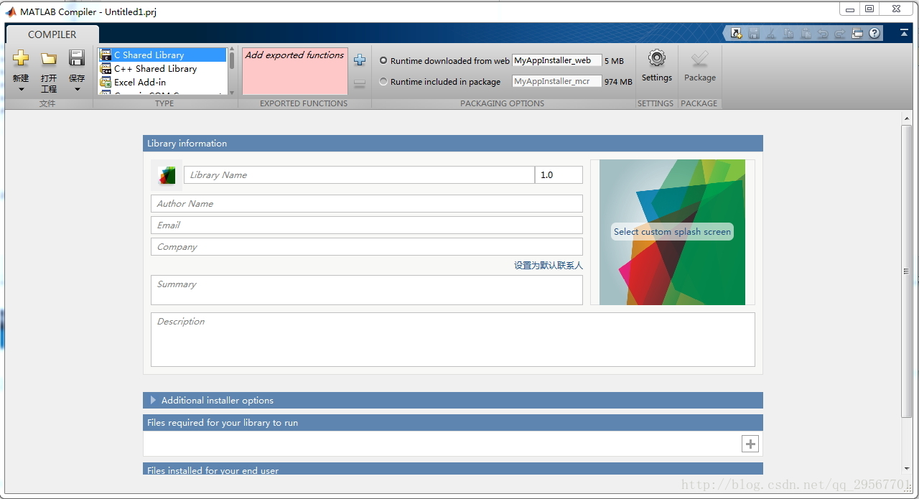This screenshot has height=499, width=919.
Task: Click Select custom splash screen image
Action: pos(672,232)
